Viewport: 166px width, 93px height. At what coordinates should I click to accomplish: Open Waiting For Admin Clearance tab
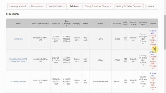(98, 6)
